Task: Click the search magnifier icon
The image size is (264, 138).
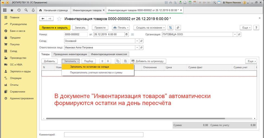Action: pos(26,10)
